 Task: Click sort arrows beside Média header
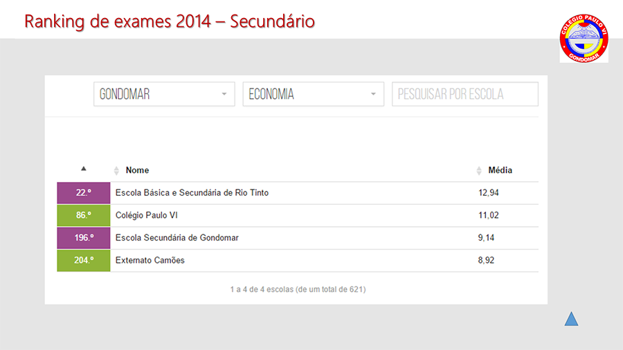coord(479,171)
